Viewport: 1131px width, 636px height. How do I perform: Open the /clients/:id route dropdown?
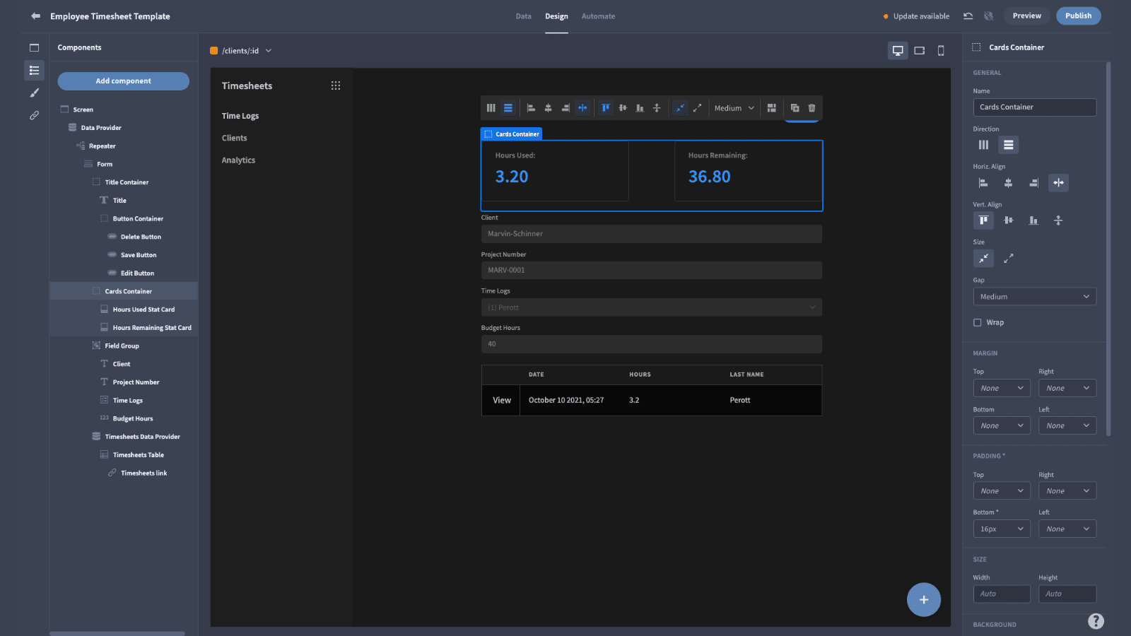[241, 51]
